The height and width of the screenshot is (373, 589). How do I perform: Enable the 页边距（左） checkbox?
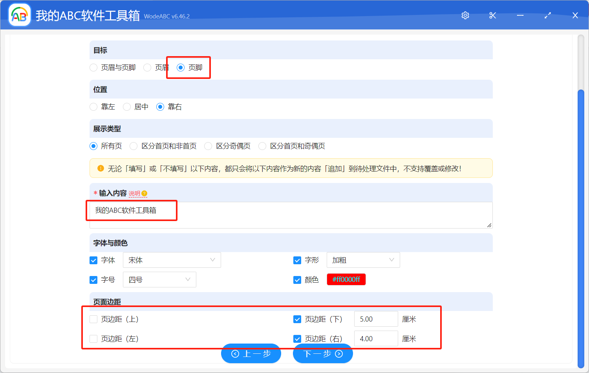(x=93, y=338)
